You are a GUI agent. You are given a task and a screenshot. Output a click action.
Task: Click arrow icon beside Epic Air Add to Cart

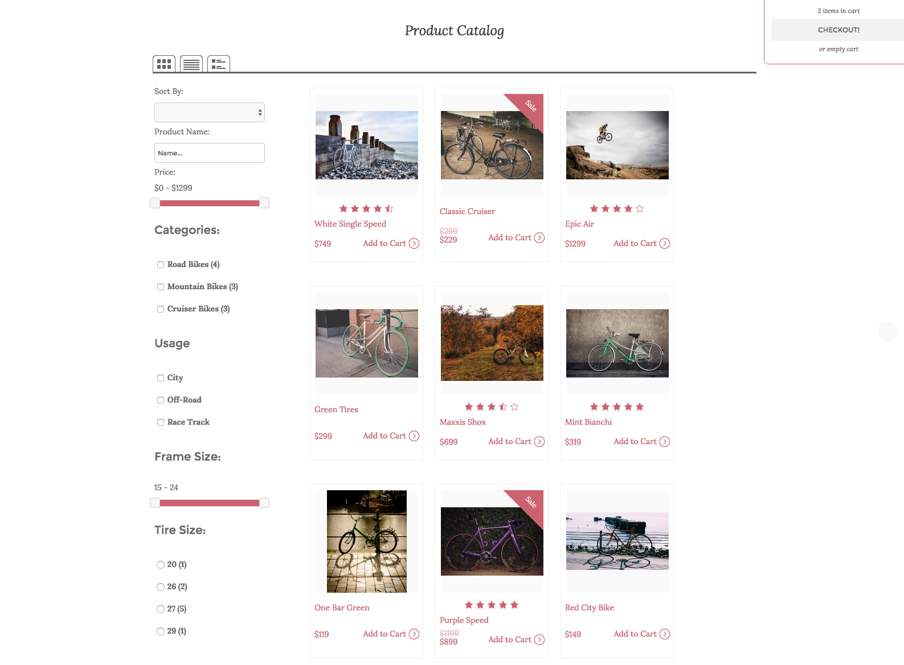point(665,244)
